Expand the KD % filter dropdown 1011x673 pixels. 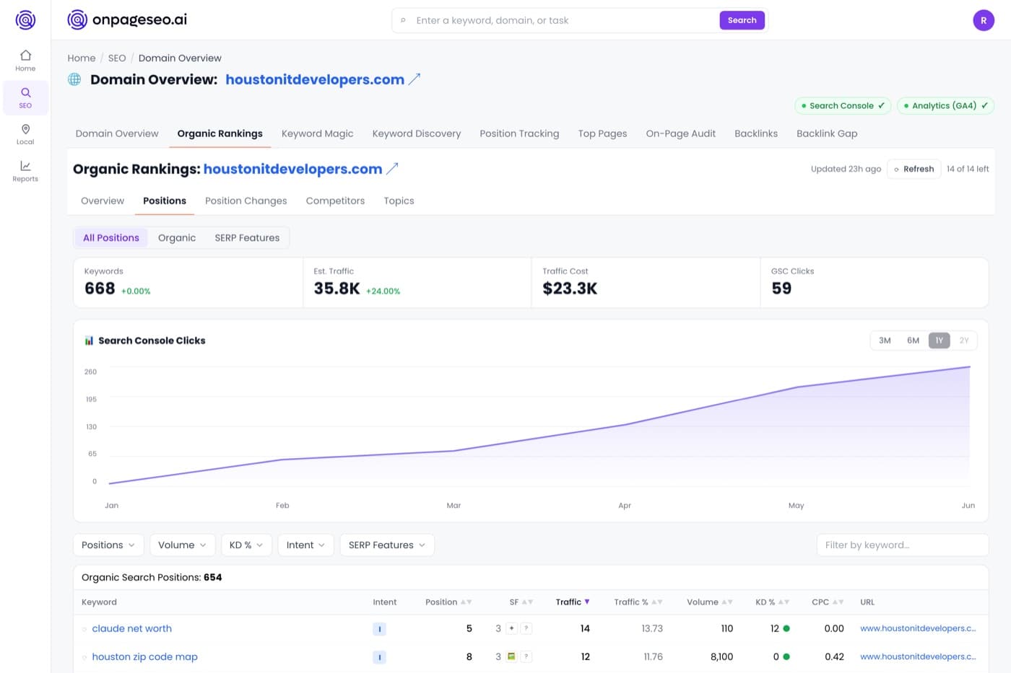coord(246,545)
